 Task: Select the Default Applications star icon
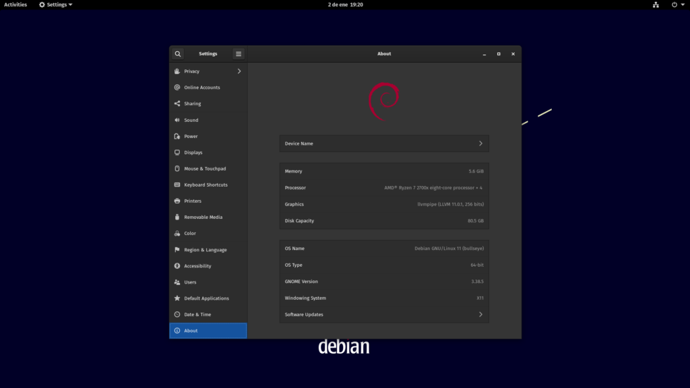(177, 298)
